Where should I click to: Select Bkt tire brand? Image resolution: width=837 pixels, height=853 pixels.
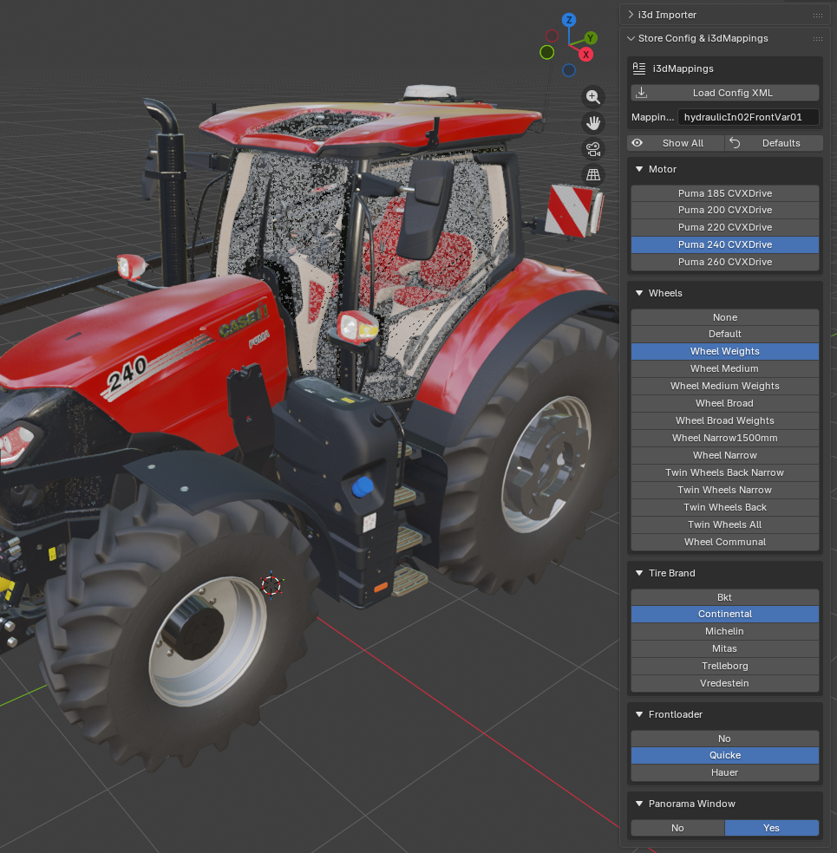[725, 597]
